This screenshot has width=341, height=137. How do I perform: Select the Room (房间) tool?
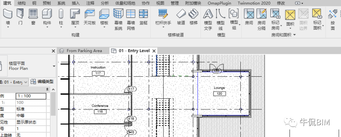coord(249,17)
